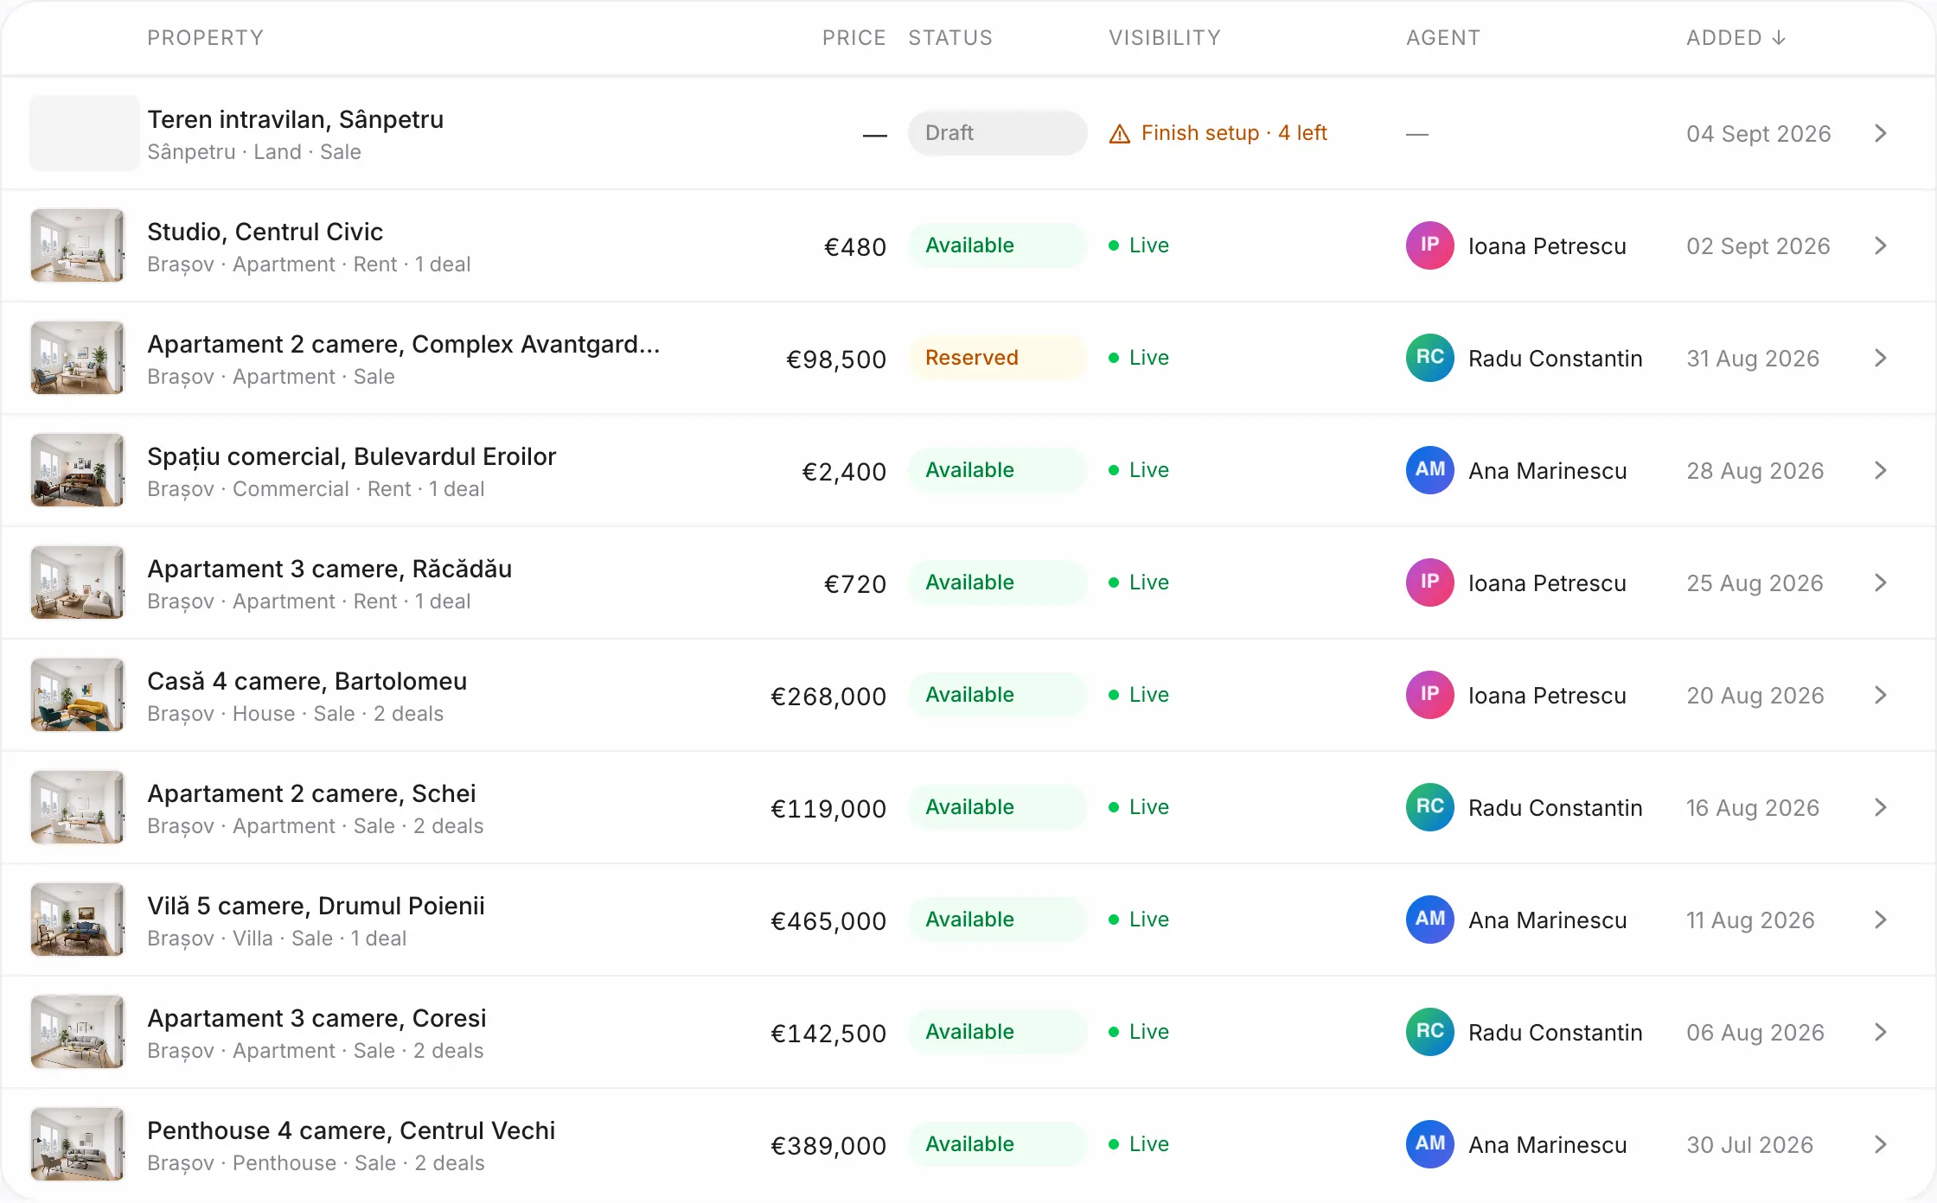The height and width of the screenshot is (1203, 1937).
Task: Select property title Teren intravilan, Sânpetru
Action: point(295,119)
